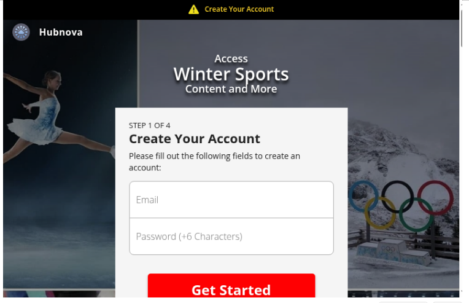469x303 pixels.
Task: Click the Hubnova brand name
Action: coord(61,33)
